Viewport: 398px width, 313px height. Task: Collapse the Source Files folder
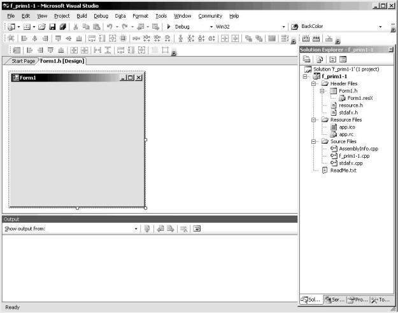314,141
